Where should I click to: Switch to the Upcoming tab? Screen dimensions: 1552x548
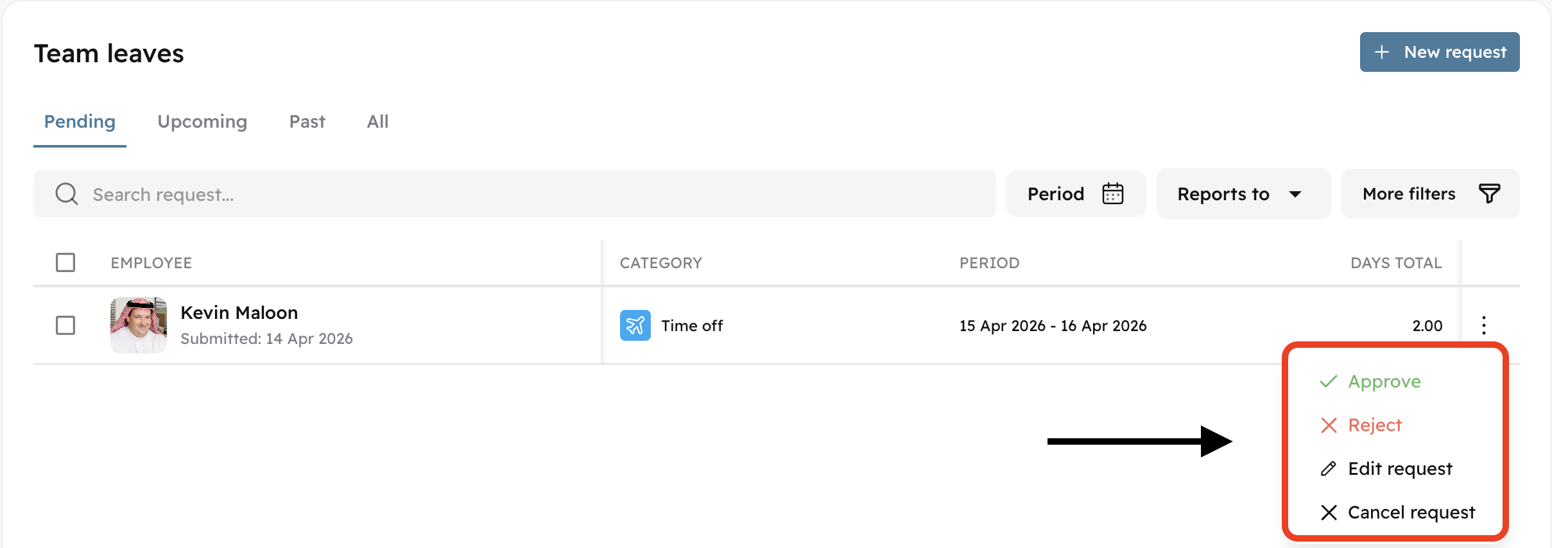click(x=202, y=121)
